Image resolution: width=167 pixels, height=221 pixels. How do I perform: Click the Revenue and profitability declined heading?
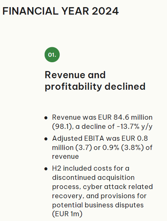point(95,81)
